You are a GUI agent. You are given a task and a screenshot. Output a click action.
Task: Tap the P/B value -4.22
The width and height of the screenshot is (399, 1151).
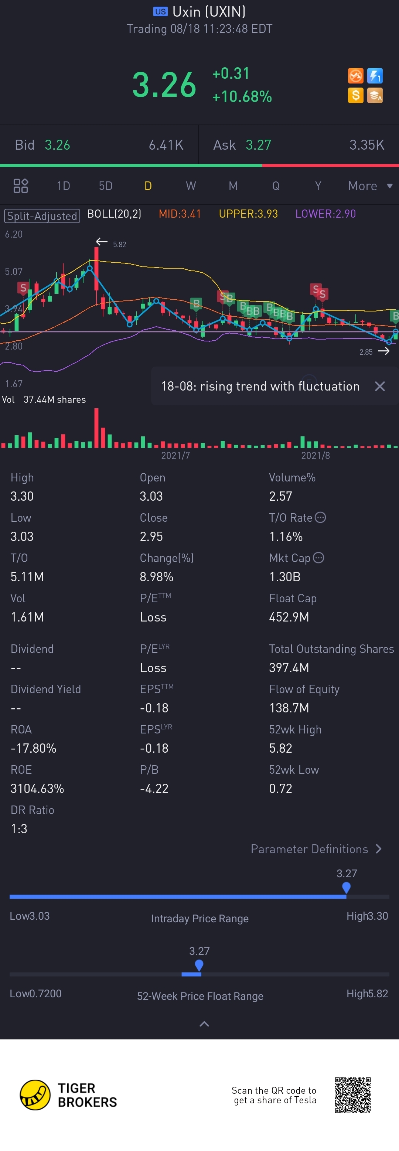pyautogui.click(x=154, y=789)
